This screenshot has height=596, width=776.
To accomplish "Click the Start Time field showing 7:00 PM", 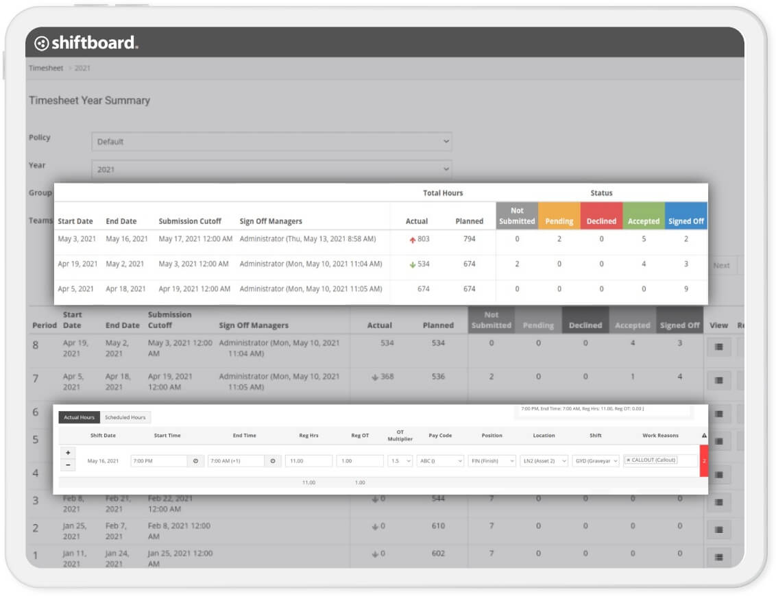I will [x=159, y=461].
